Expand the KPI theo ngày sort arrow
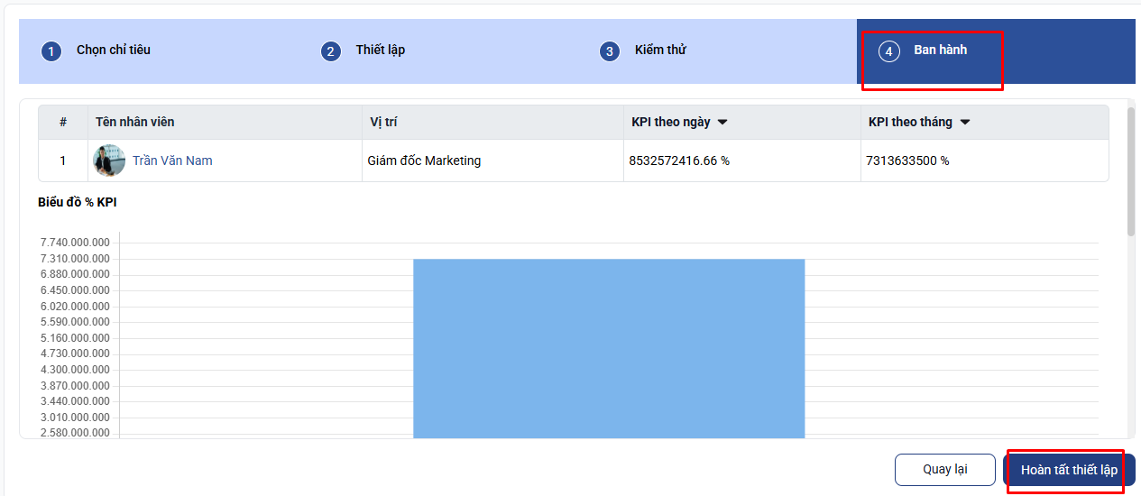The width and height of the screenshot is (1141, 496). tap(722, 123)
